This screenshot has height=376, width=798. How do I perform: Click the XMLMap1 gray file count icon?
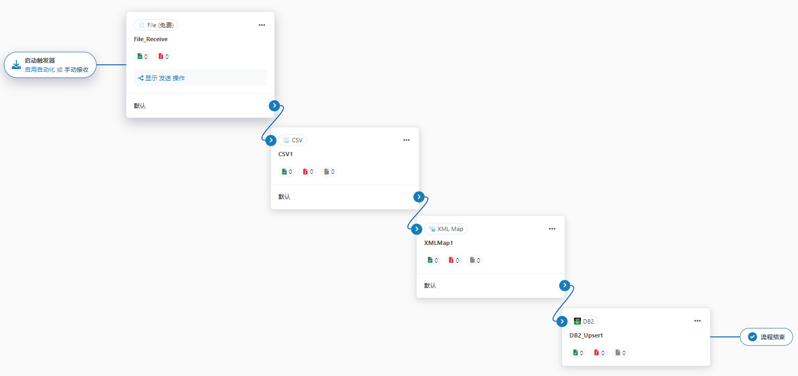tap(472, 260)
